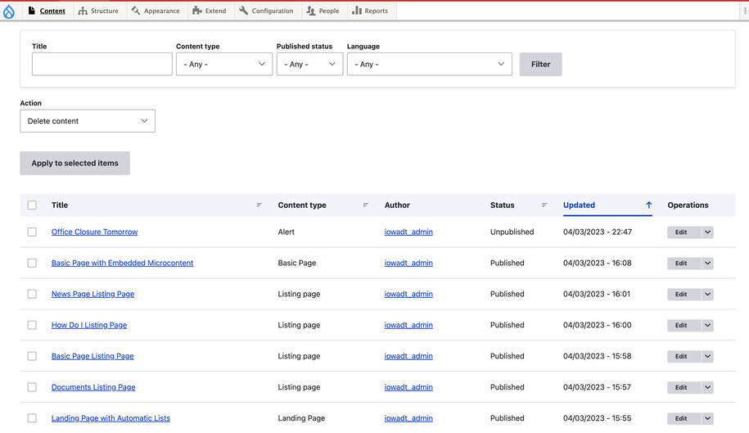Click Edit for Office Closure Tomorrow
Screen dimensions: 749x433
684,232
